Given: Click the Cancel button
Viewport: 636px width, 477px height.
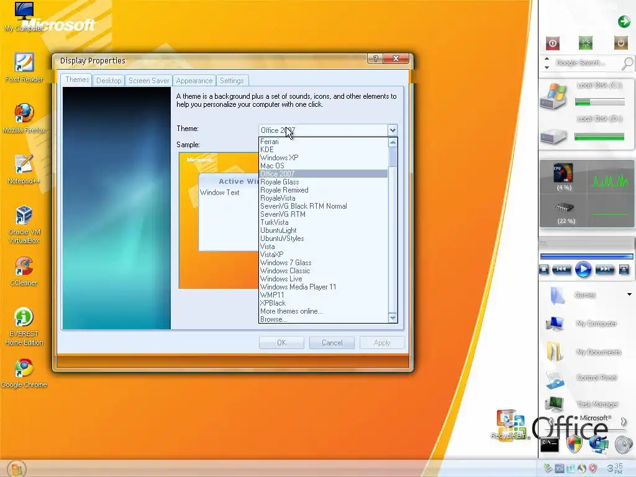Looking at the screenshot, I should point(332,343).
